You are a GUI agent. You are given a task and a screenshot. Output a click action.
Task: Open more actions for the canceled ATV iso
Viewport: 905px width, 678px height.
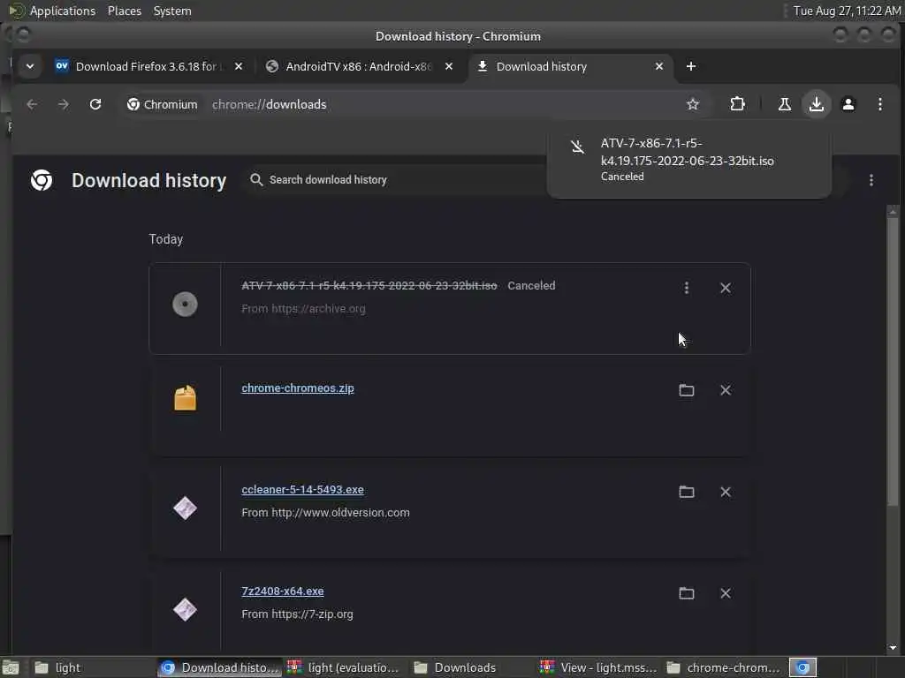pos(686,288)
